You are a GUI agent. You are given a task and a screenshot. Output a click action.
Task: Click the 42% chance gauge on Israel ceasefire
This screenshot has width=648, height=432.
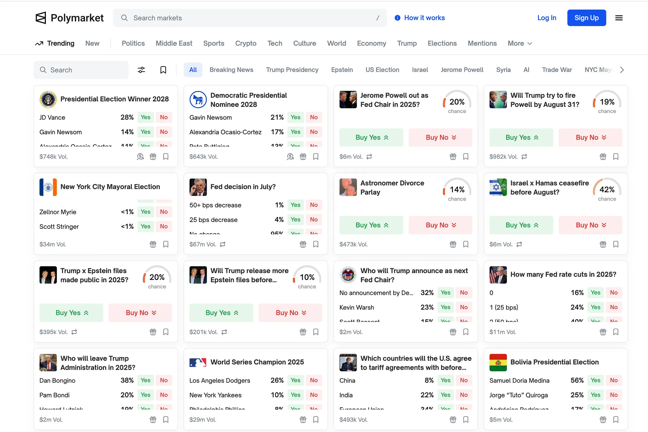click(607, 190)
